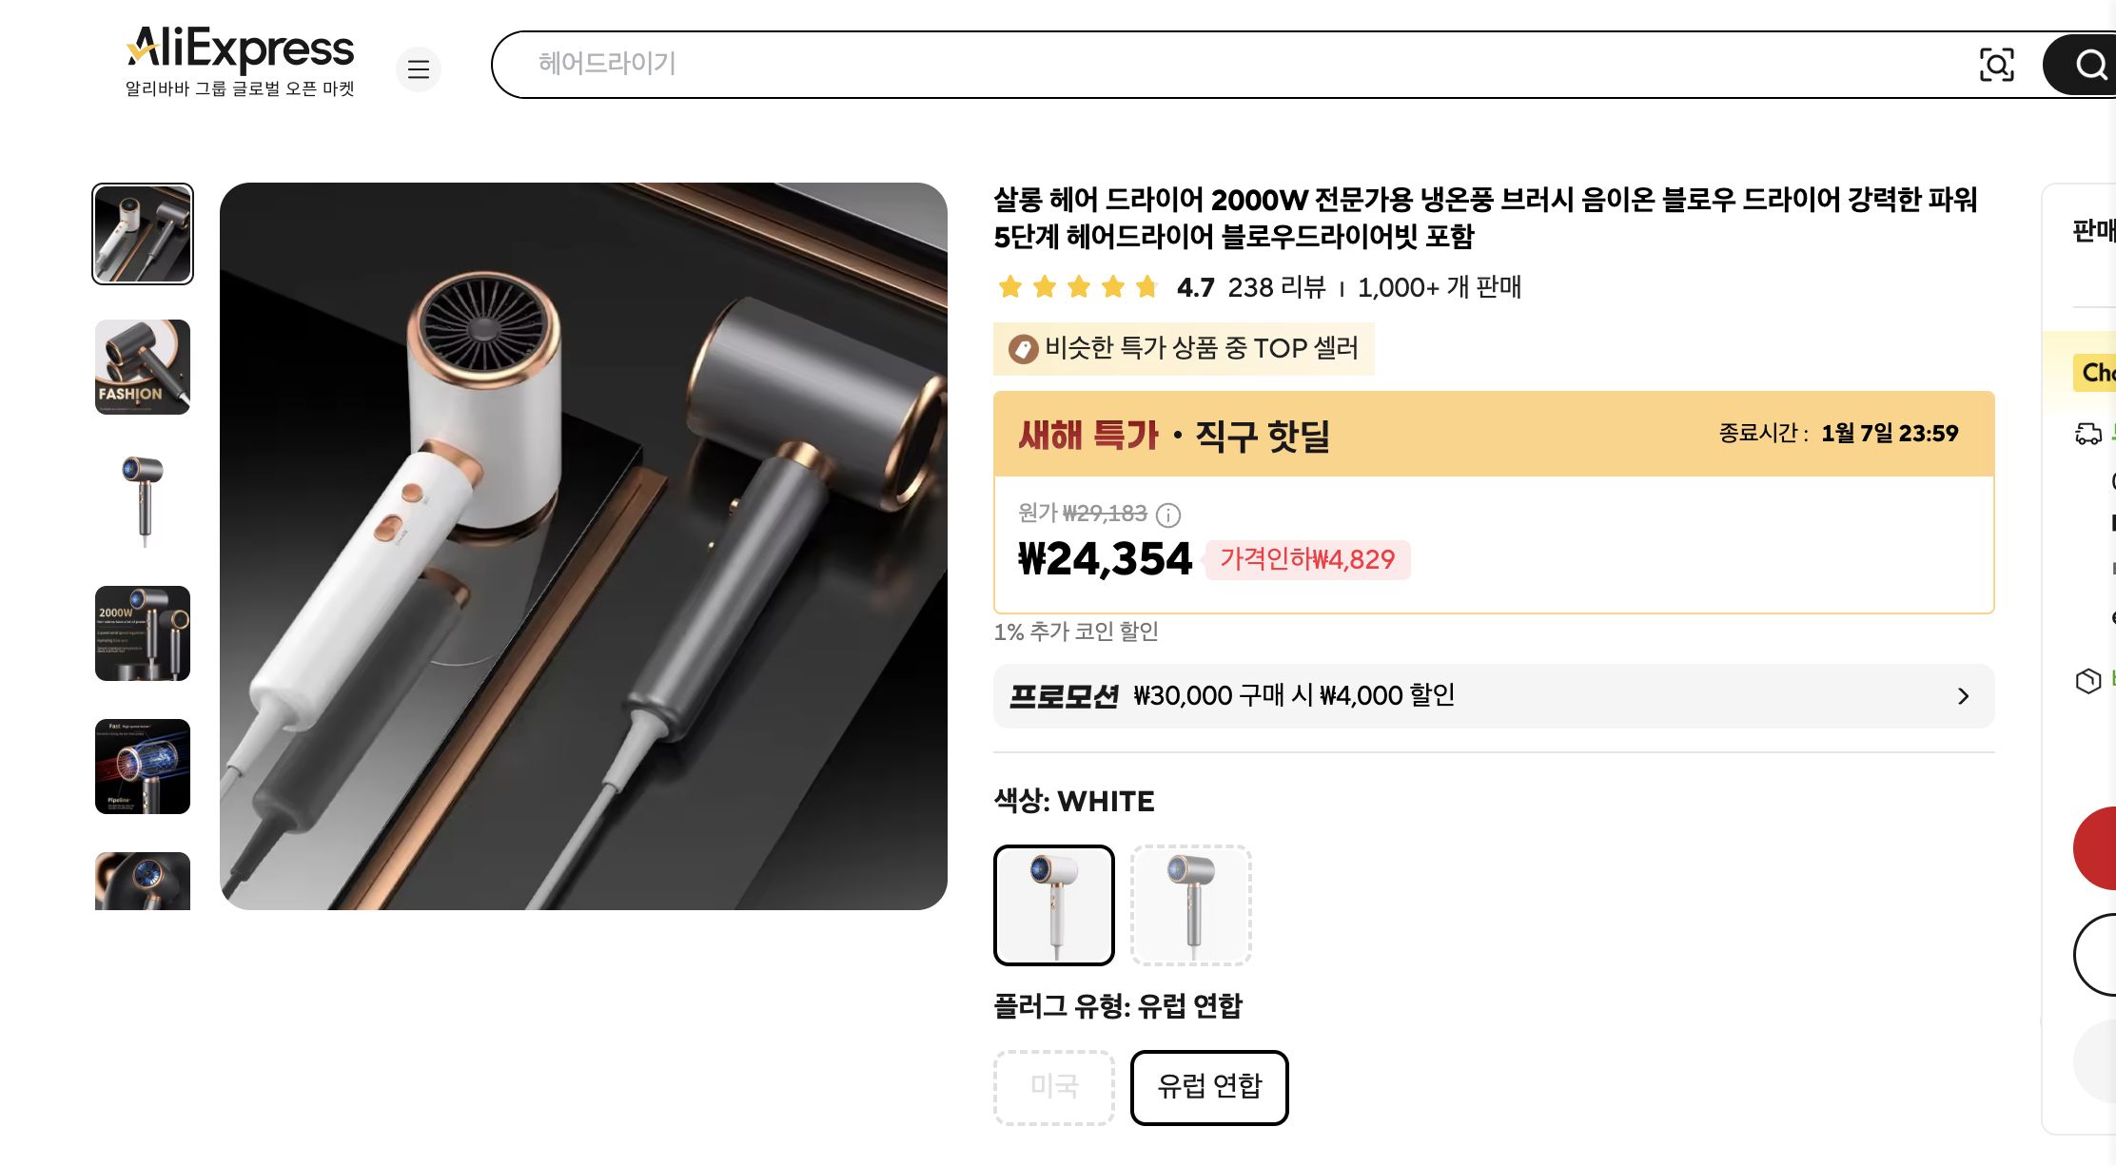Open the 238 리뷰 reviews link
Image resolution: width=2116 pixels, height=1166 pixels.
point(1277,287)
